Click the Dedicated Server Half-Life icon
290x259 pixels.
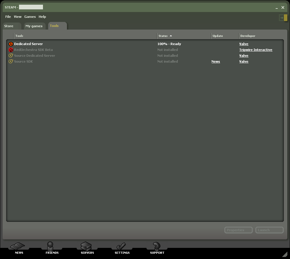[x=11, y=44]
